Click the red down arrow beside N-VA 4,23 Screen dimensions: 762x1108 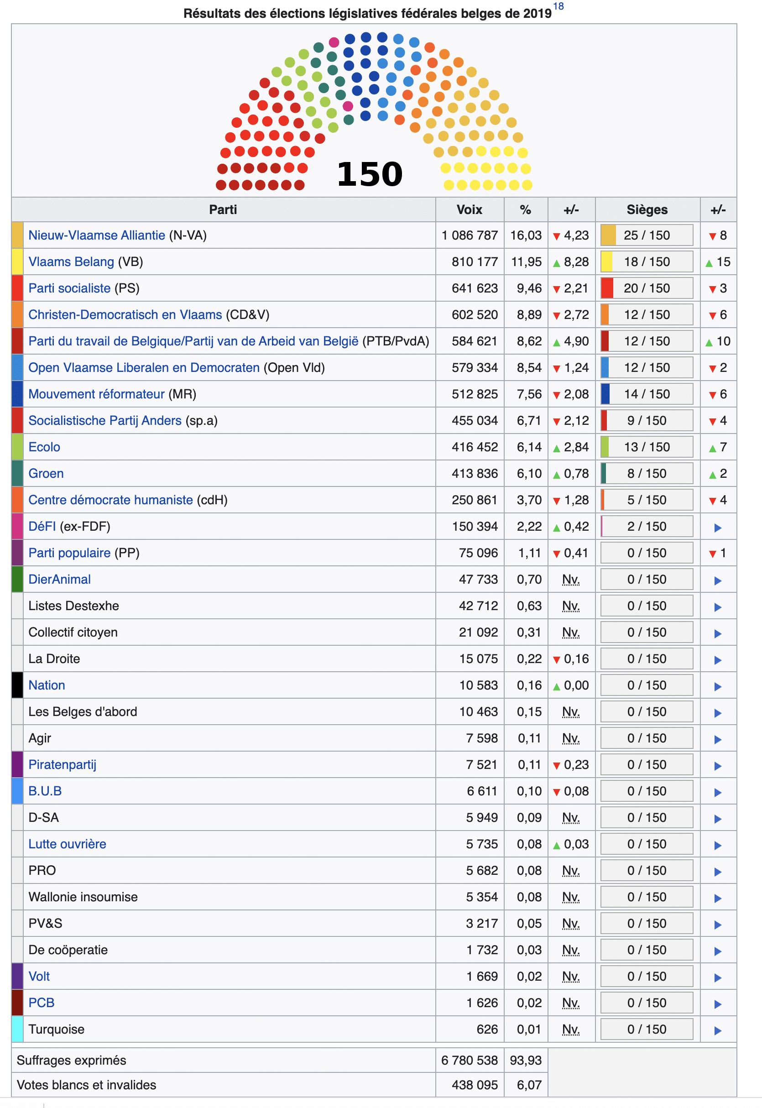pyautogui.click(x=556, y=236)
